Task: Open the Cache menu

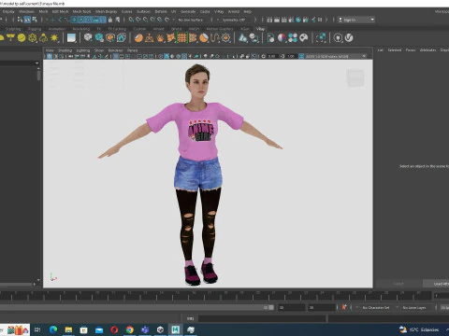Action: pyautogui.click(x=205, y=11)
